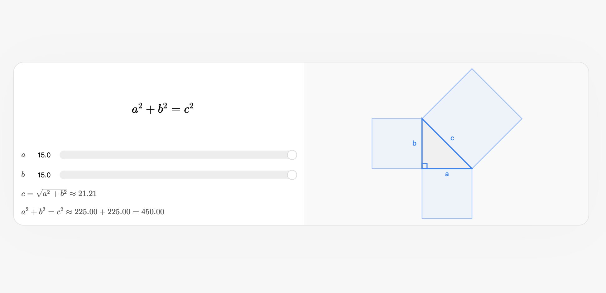Click the middle of the a slider track

coord(178,155)
